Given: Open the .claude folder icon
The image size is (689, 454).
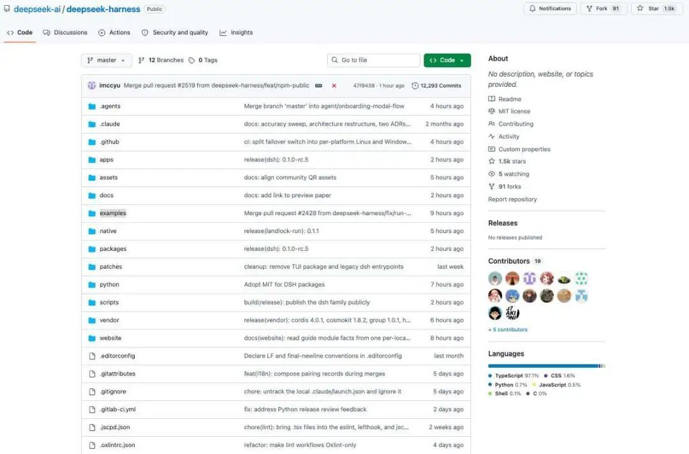Looking at the screenshot, I should click(92, 124).
